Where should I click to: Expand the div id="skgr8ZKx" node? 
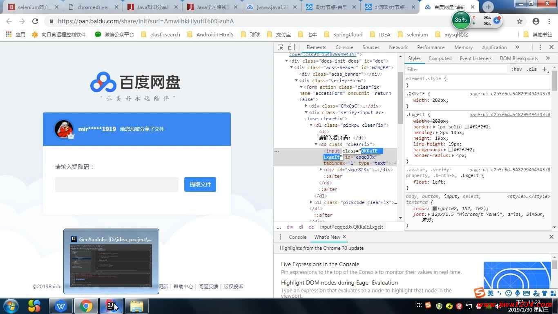click(321, 170)
